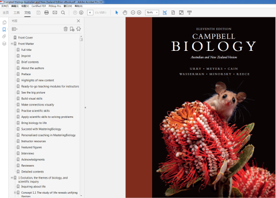Image resolution: width=276 pixels, height=198 pixels.
Task: Click the zoom in plus icon
Action: (139, 12)
